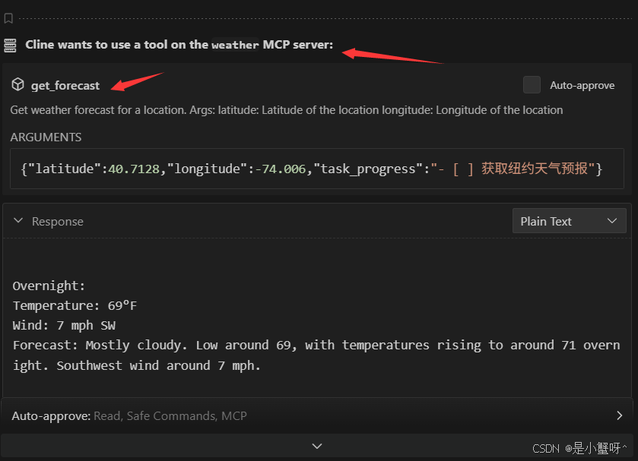Collapse the Response section chevron
Image resolution: width=638 pixels, height=461 pixels.
coord(18,221)
